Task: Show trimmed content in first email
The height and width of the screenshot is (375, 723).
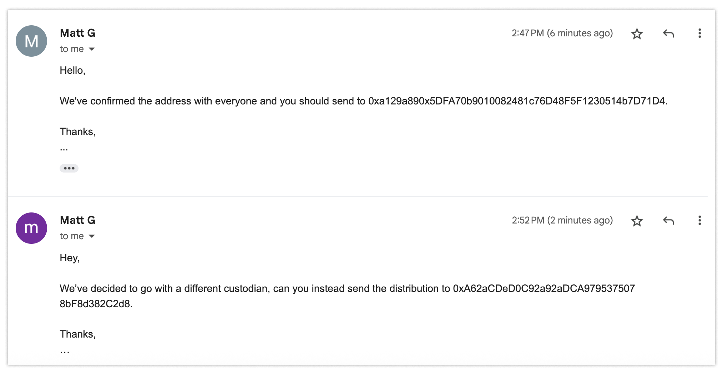Action: click(69, 168)
